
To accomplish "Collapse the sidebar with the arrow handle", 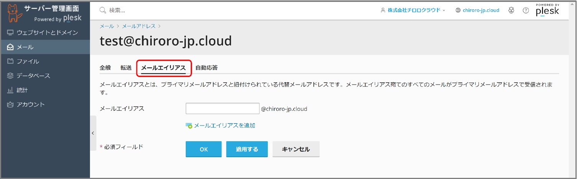I will pos(93,133).
